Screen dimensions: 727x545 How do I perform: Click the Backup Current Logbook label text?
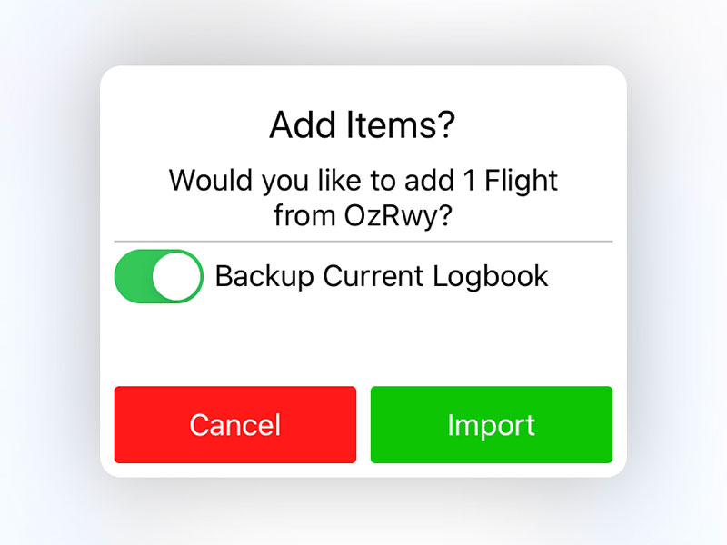382,277
